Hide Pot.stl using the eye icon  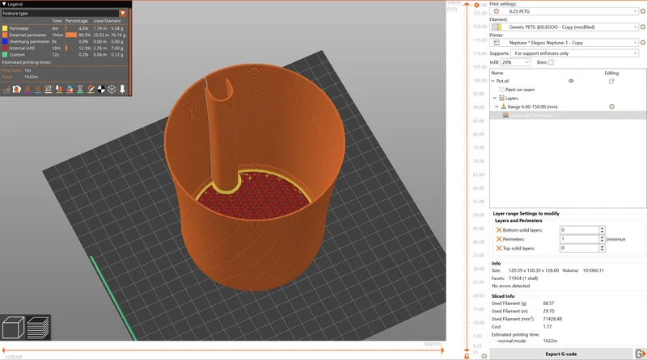coord(571,82)
